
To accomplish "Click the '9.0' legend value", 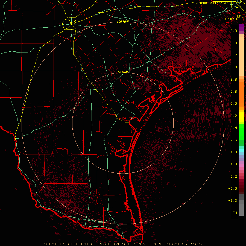I will pyautogui.click(x=234, y=43).
